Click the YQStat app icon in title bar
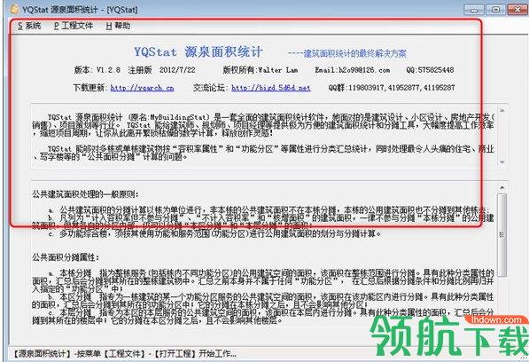The height and width of the screenshot is (362, 529). (x=14, y=9)
